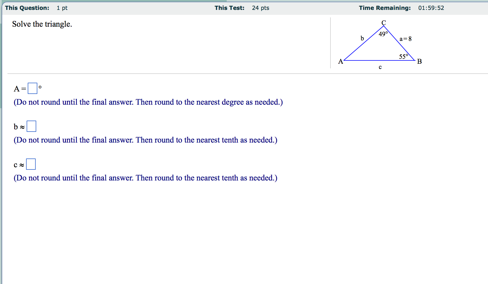Click the rounding instruction under angle A
This screenshot has height=284, width=488.
[148, 102]
